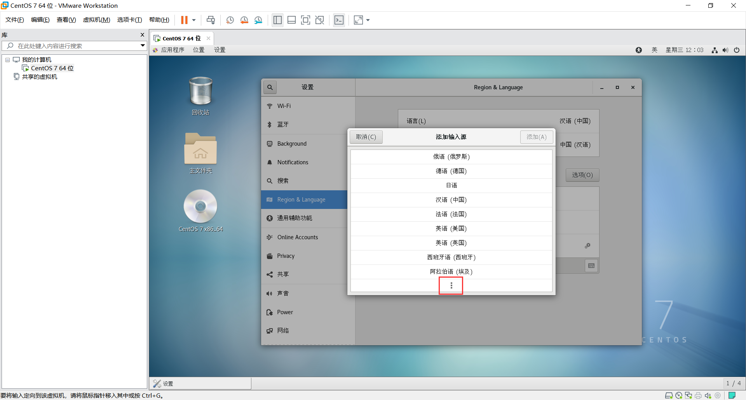The width and height of the screenshot is (746, 400).
Task: Toggle the thumbnail bar view icon
Action: pyautogui.click(x=291, y=20)
